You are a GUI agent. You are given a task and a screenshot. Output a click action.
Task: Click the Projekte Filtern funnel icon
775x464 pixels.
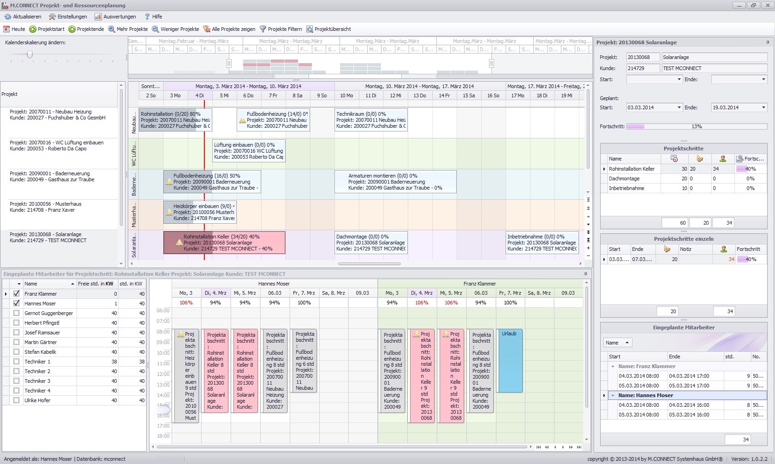coord(263,29)
